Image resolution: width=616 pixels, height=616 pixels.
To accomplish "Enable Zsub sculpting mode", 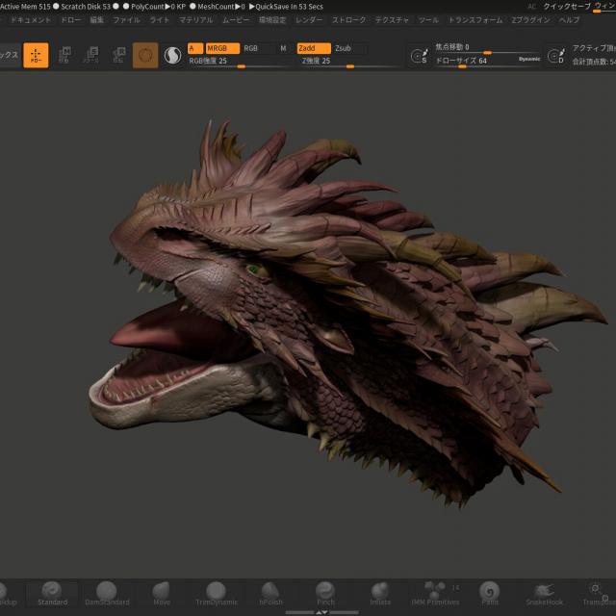I will click(344, 48).
